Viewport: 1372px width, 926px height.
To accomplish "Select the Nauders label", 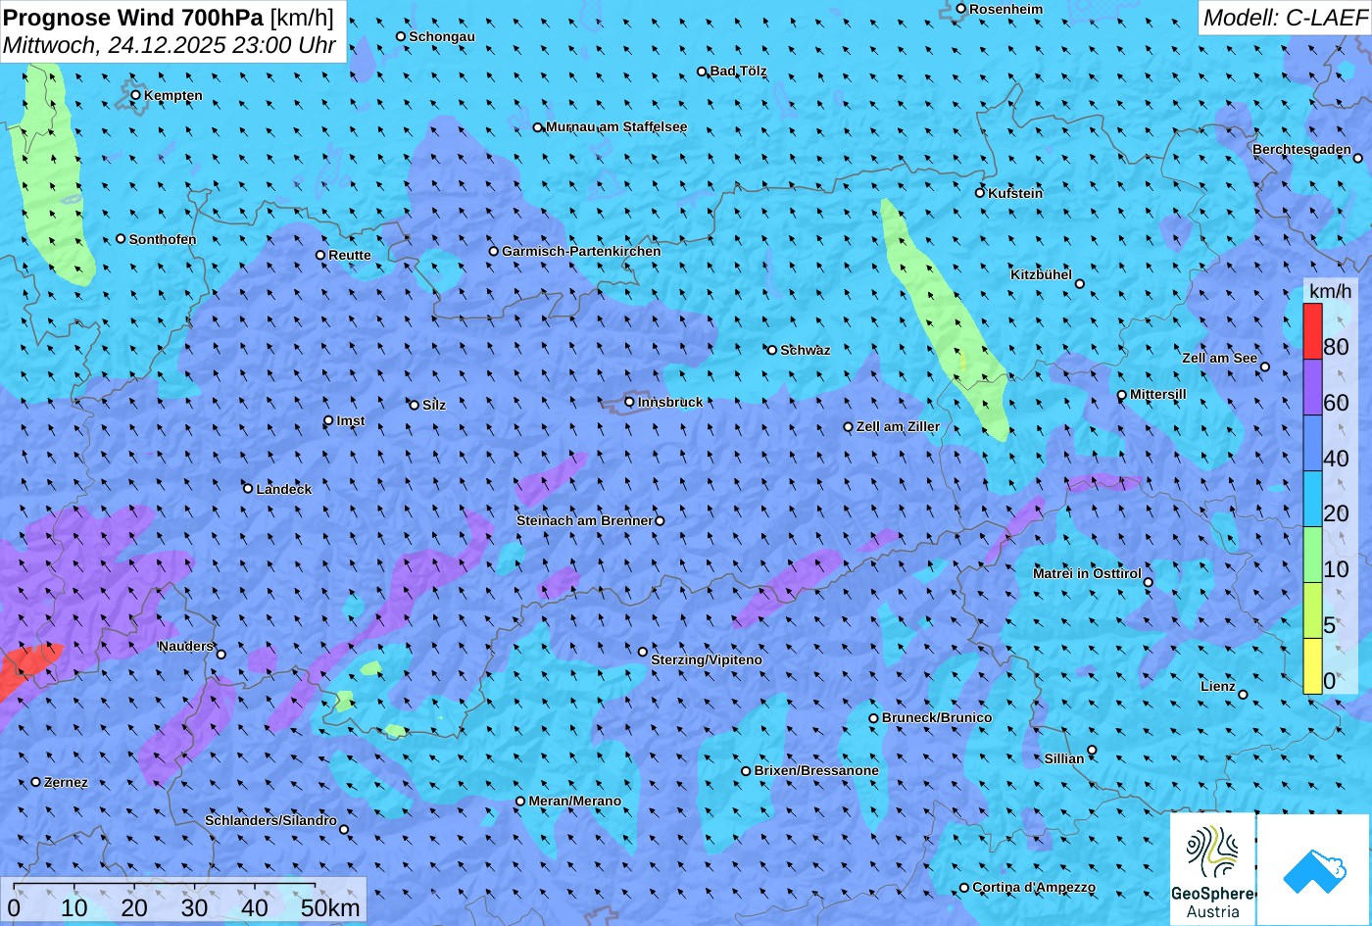I will tap(185, 646).
